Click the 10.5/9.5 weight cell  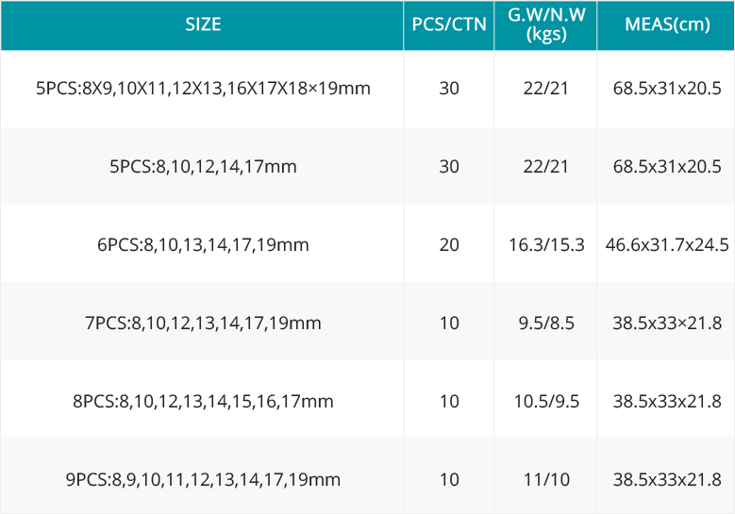point(546,402)
